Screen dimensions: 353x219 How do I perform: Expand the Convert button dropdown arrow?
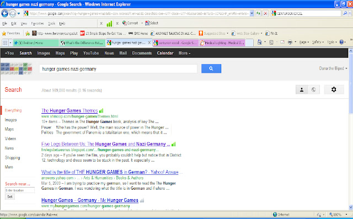[x=142, y=23]
